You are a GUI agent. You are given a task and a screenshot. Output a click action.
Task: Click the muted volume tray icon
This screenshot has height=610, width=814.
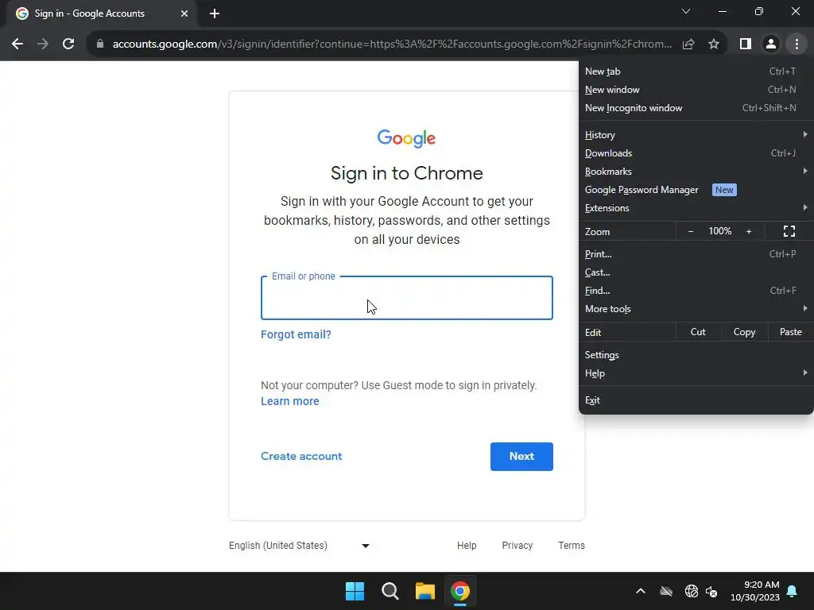point(711,591)
